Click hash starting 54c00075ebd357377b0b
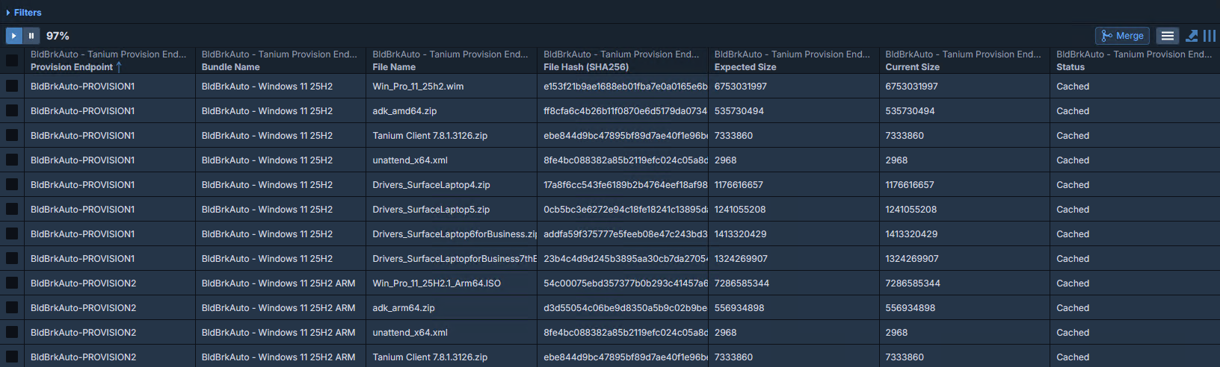 pos(625,283)
